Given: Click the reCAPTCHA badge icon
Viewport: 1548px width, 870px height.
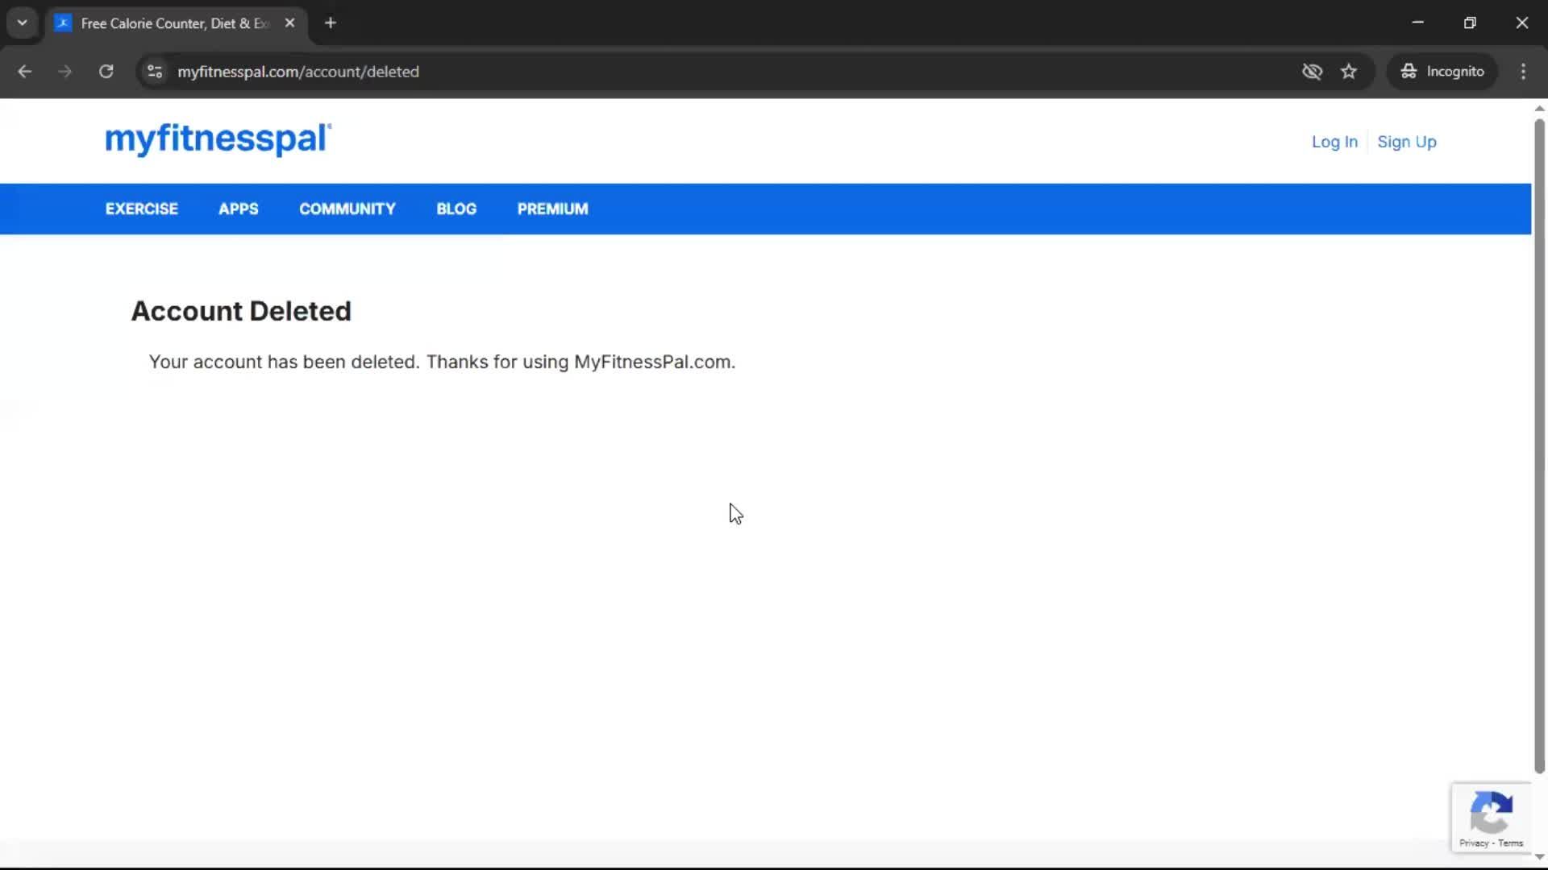Looking at the screenshot, I should (1491, 811).
